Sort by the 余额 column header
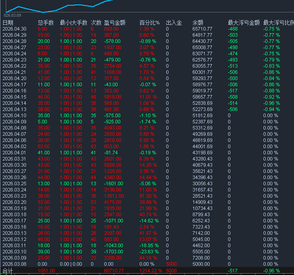294x275 pixels. pyautogui.click(x=198, y=23)
